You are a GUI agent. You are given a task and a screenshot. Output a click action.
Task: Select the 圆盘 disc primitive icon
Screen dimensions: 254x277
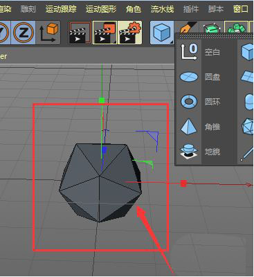[189, 77]
